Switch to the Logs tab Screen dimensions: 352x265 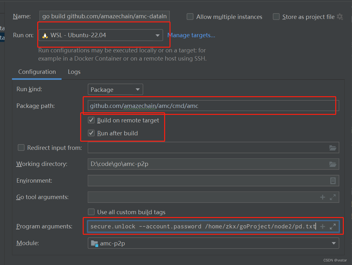point(74,72)
